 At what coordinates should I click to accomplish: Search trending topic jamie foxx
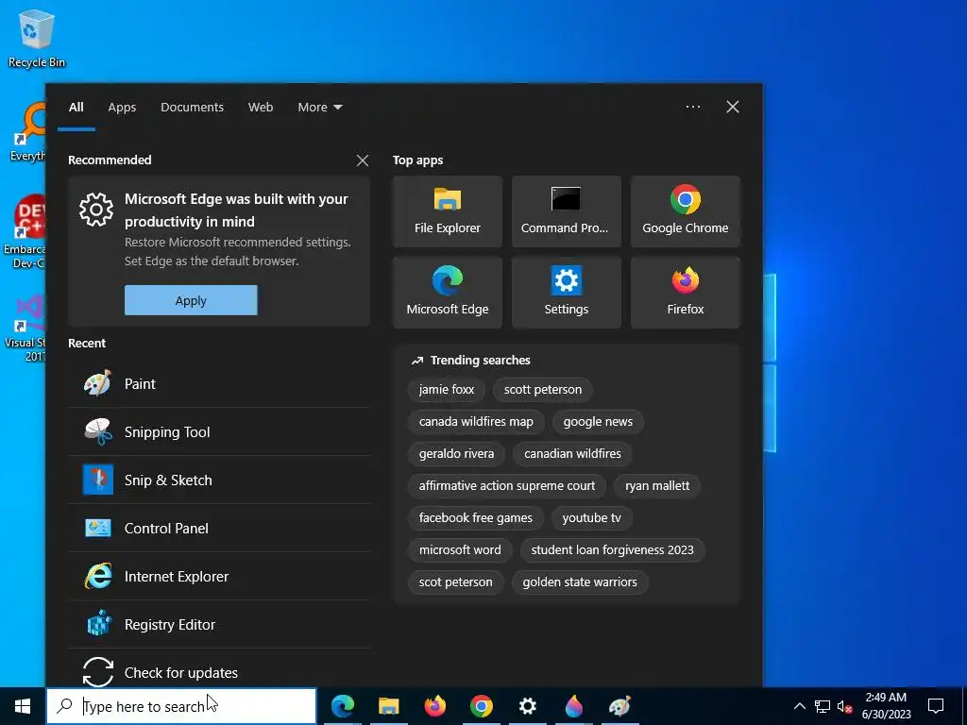[447, 390]
